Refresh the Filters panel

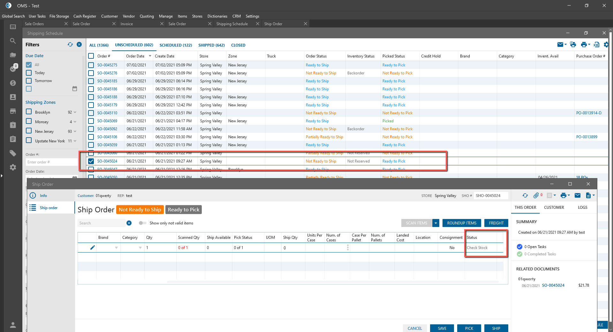tap(70, 45)
